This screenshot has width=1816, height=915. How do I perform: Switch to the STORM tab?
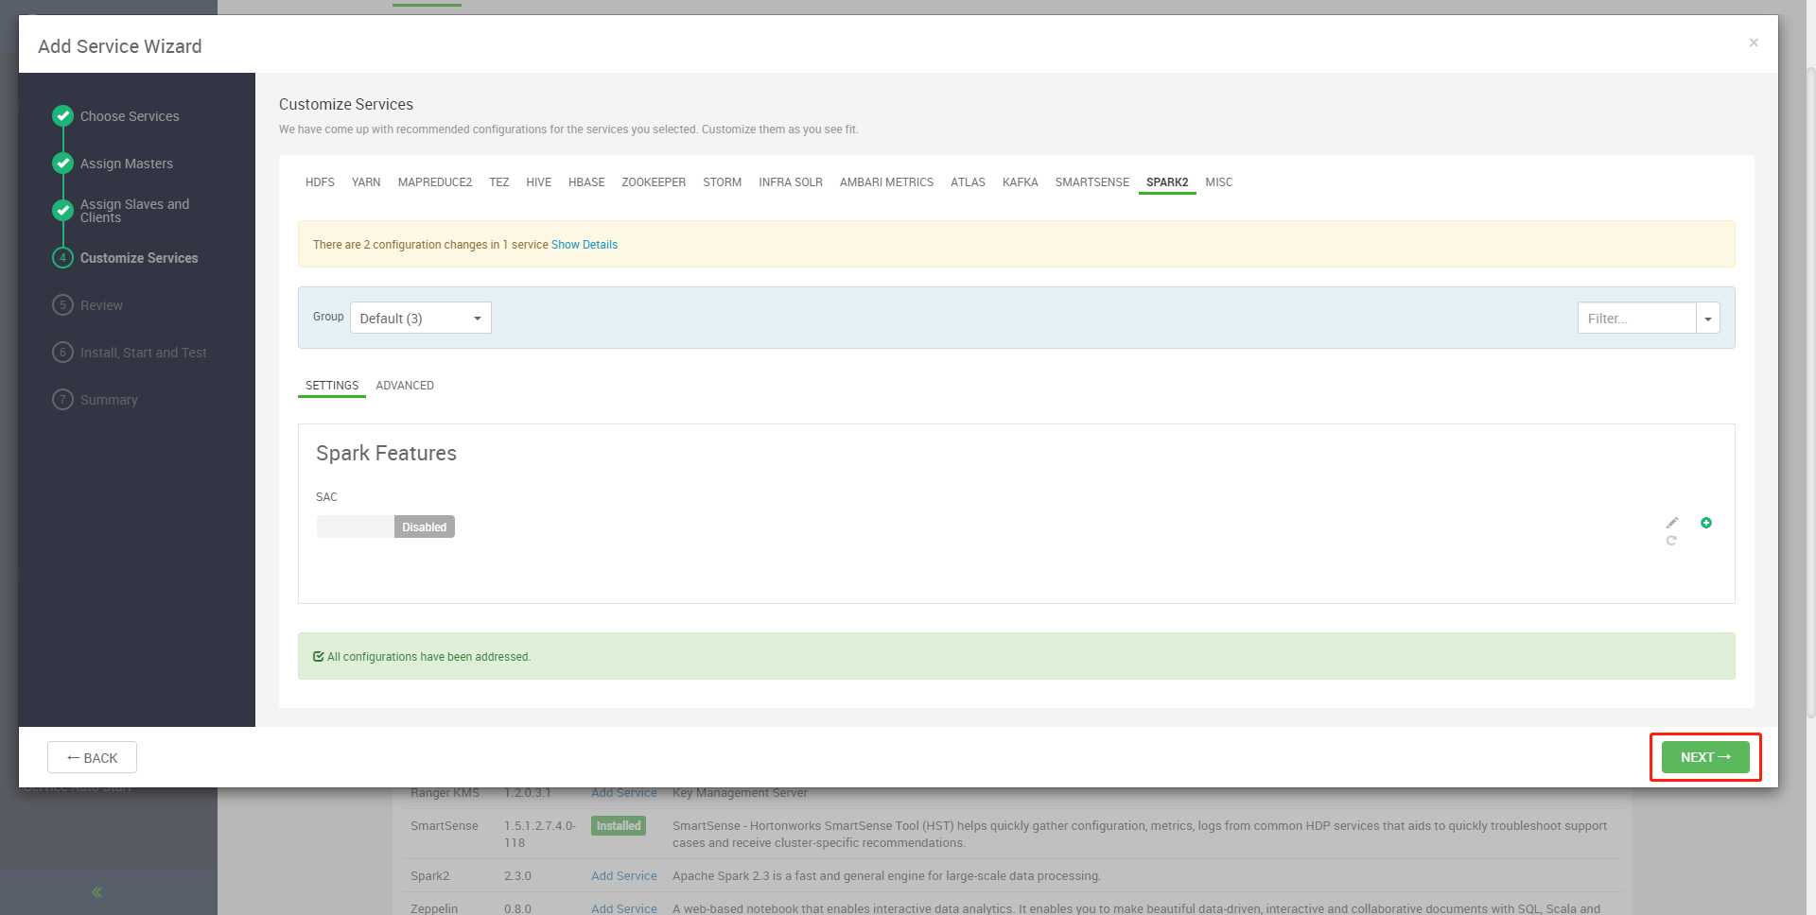pos(723,182)
